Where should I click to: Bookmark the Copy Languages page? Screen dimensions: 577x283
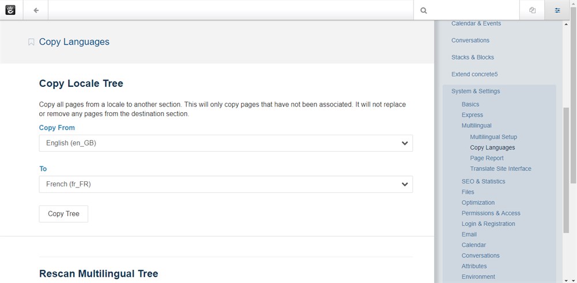pos(31,42)
